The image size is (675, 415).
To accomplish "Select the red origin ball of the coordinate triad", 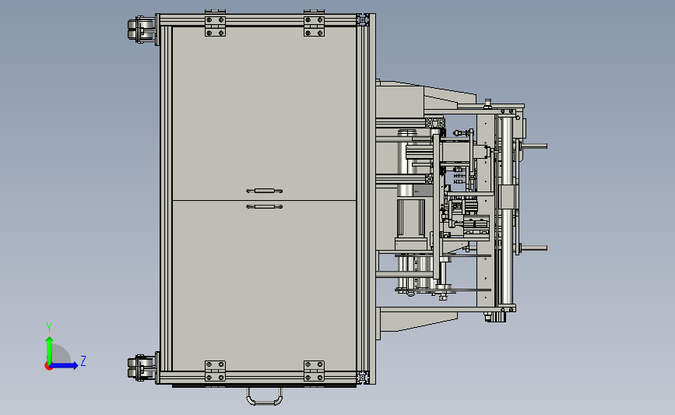I will (48, 367).
